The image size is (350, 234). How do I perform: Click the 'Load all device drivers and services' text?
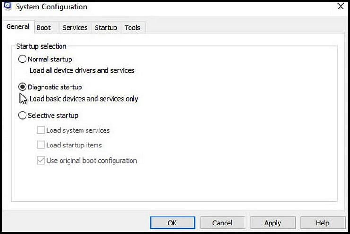pyautogui.click(x=82, y=70)
